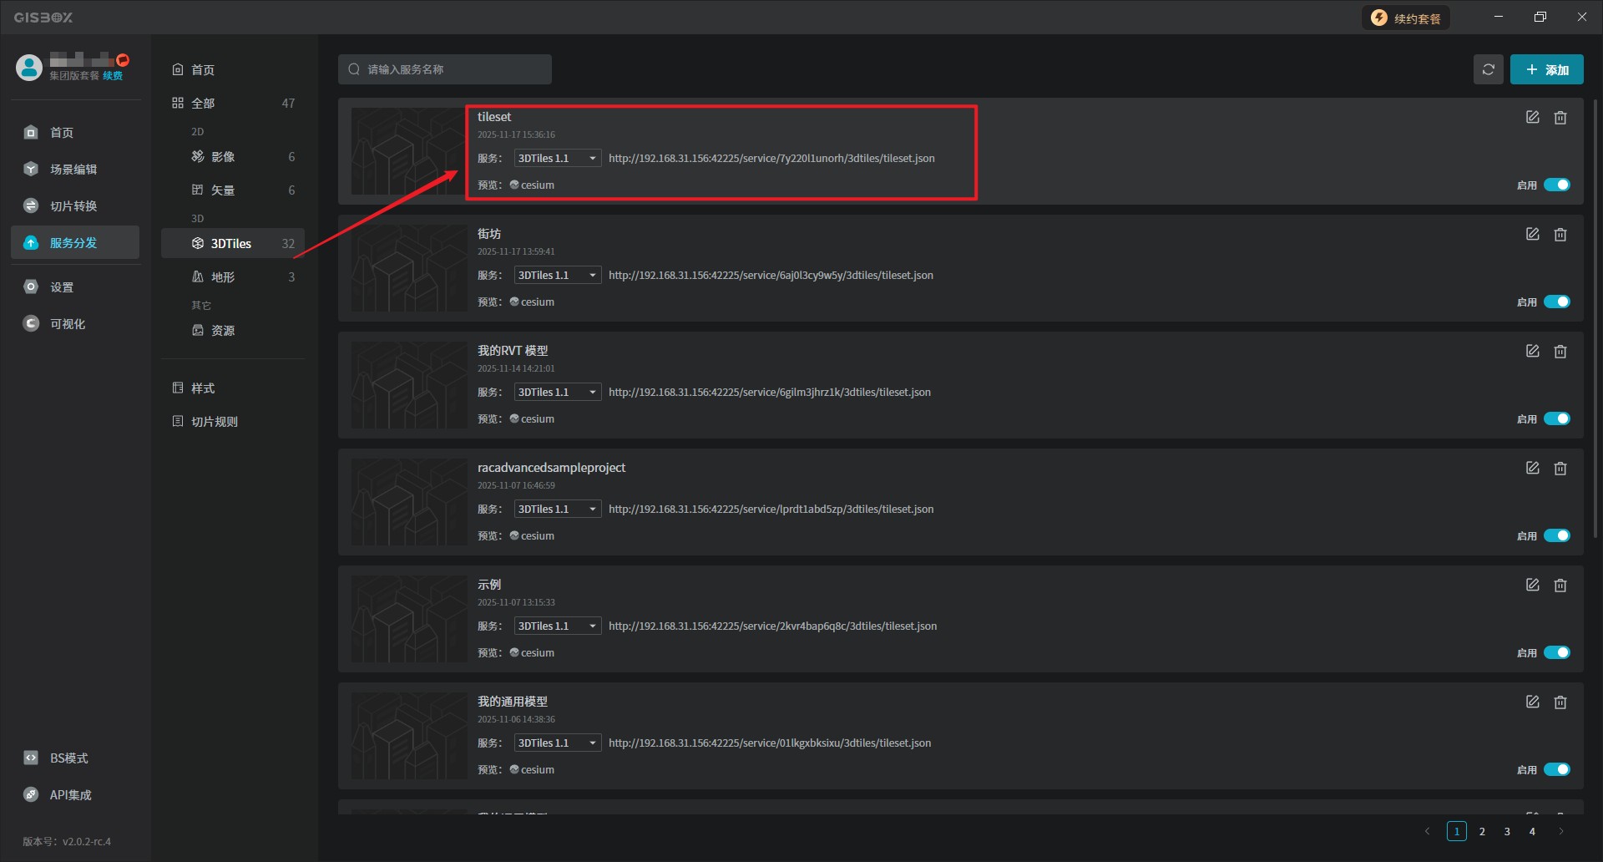Click the 添加 button to add service

pos(1546,69)
